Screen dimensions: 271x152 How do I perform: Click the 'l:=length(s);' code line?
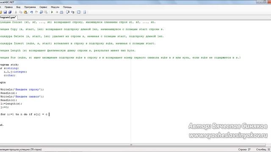point(11,103)
